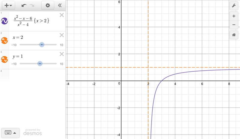The height and width of the screenshot is (139, 240).
Task: Edit the lower limit -10 of x slider
Action: [14, 45]
